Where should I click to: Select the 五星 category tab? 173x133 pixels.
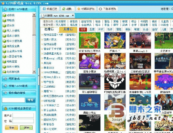[x=92, y=29]
